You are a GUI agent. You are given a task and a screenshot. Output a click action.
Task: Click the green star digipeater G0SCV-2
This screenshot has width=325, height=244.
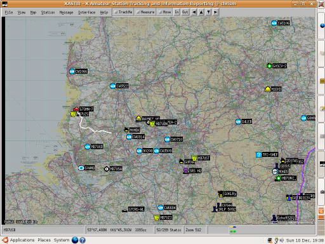(269, 66)
